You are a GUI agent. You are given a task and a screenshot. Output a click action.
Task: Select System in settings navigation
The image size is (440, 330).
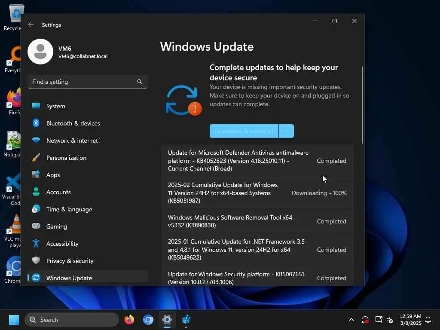(x=88, y=106)
